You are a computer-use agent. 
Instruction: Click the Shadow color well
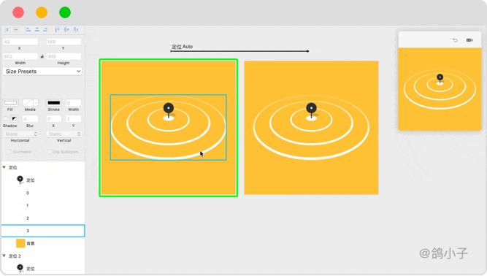[x=14, y=118]
